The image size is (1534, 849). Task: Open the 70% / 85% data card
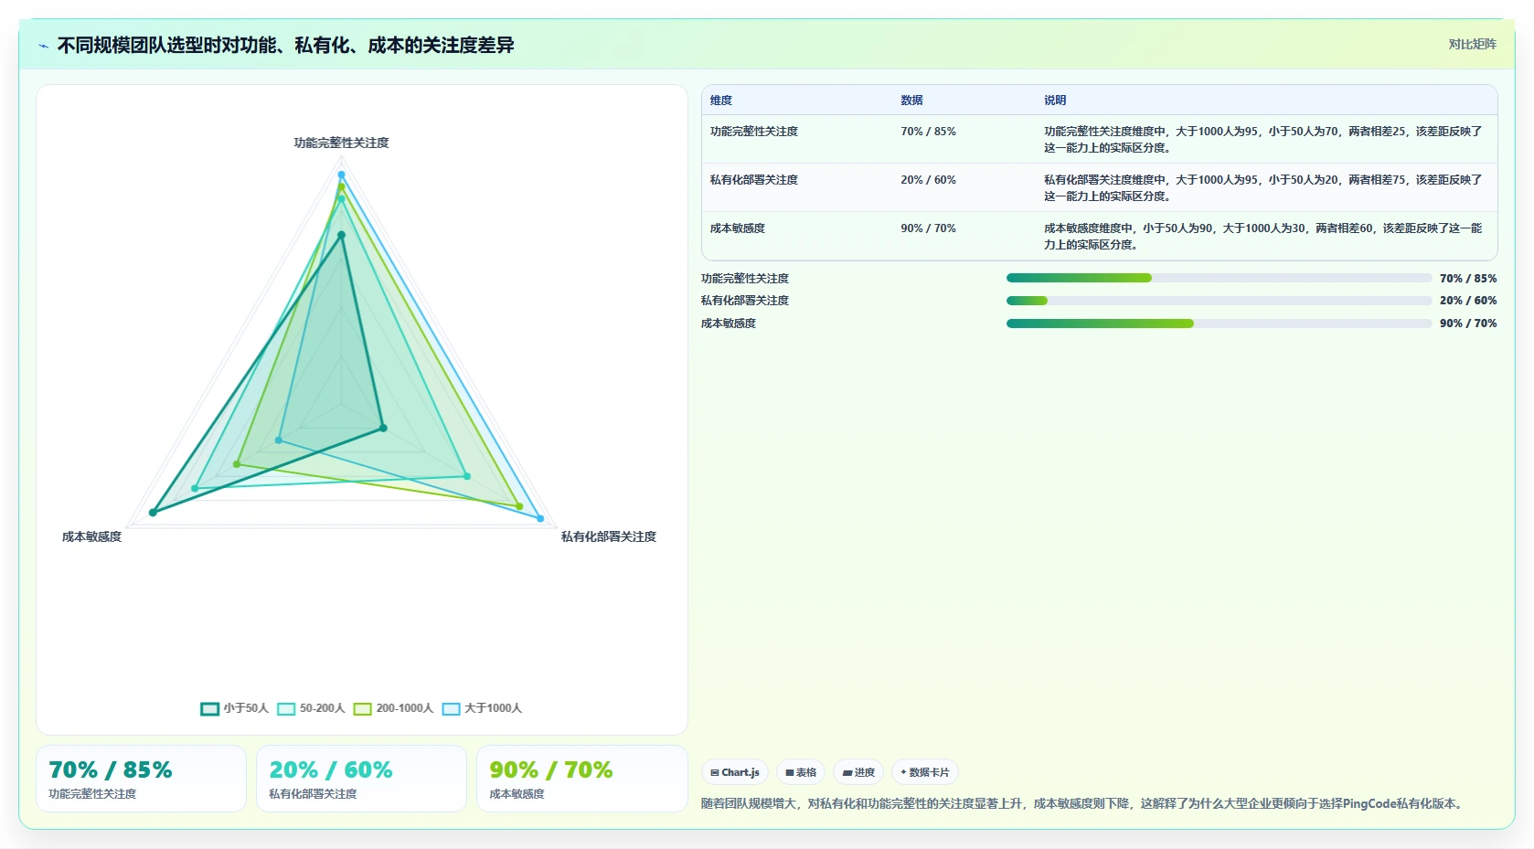pos(141,779)
